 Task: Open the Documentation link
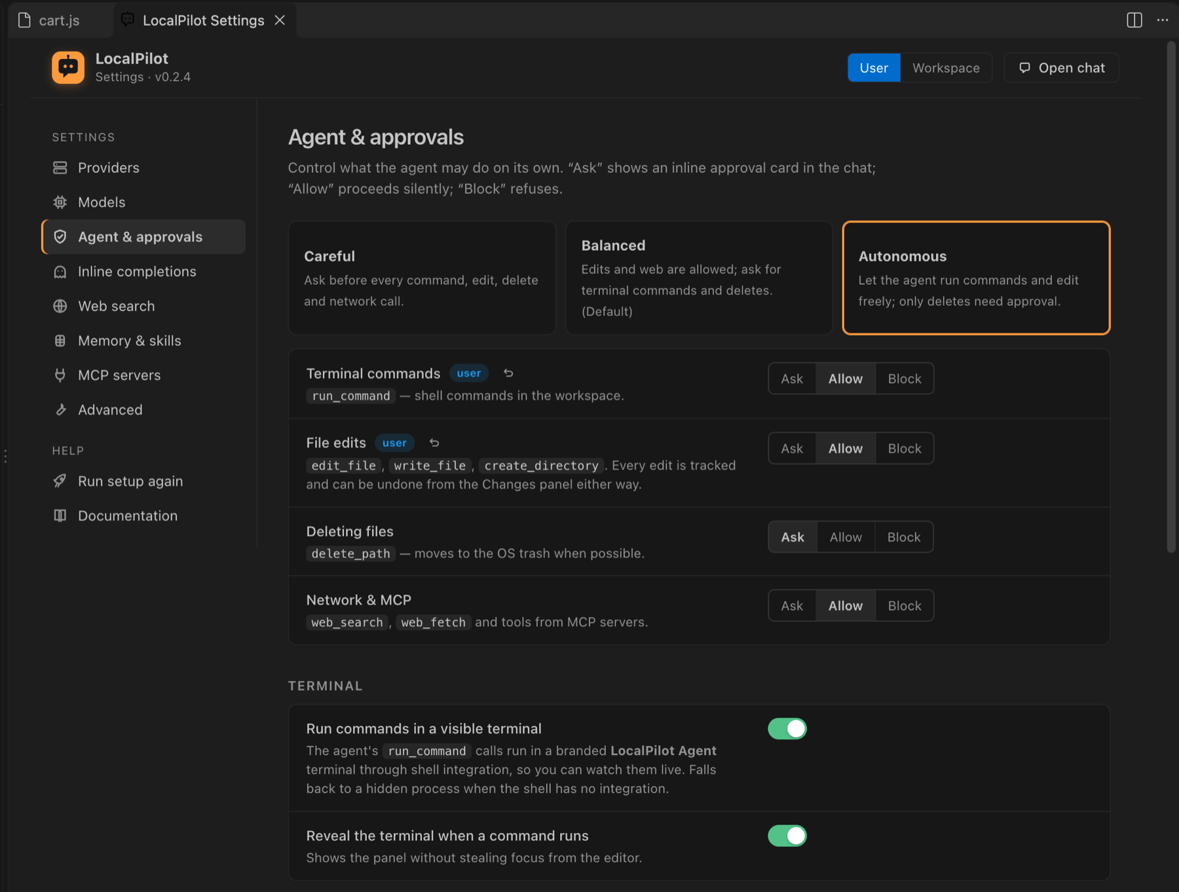click(x=143, y=516)
